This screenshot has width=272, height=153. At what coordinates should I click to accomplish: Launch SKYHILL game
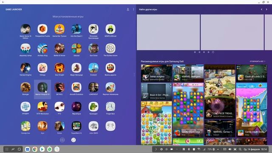59,88
